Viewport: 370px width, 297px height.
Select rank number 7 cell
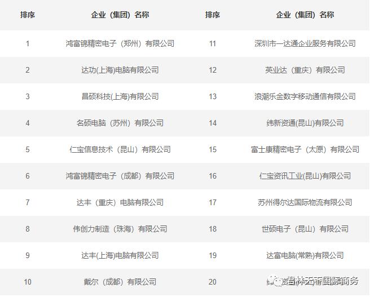(28, 202)
